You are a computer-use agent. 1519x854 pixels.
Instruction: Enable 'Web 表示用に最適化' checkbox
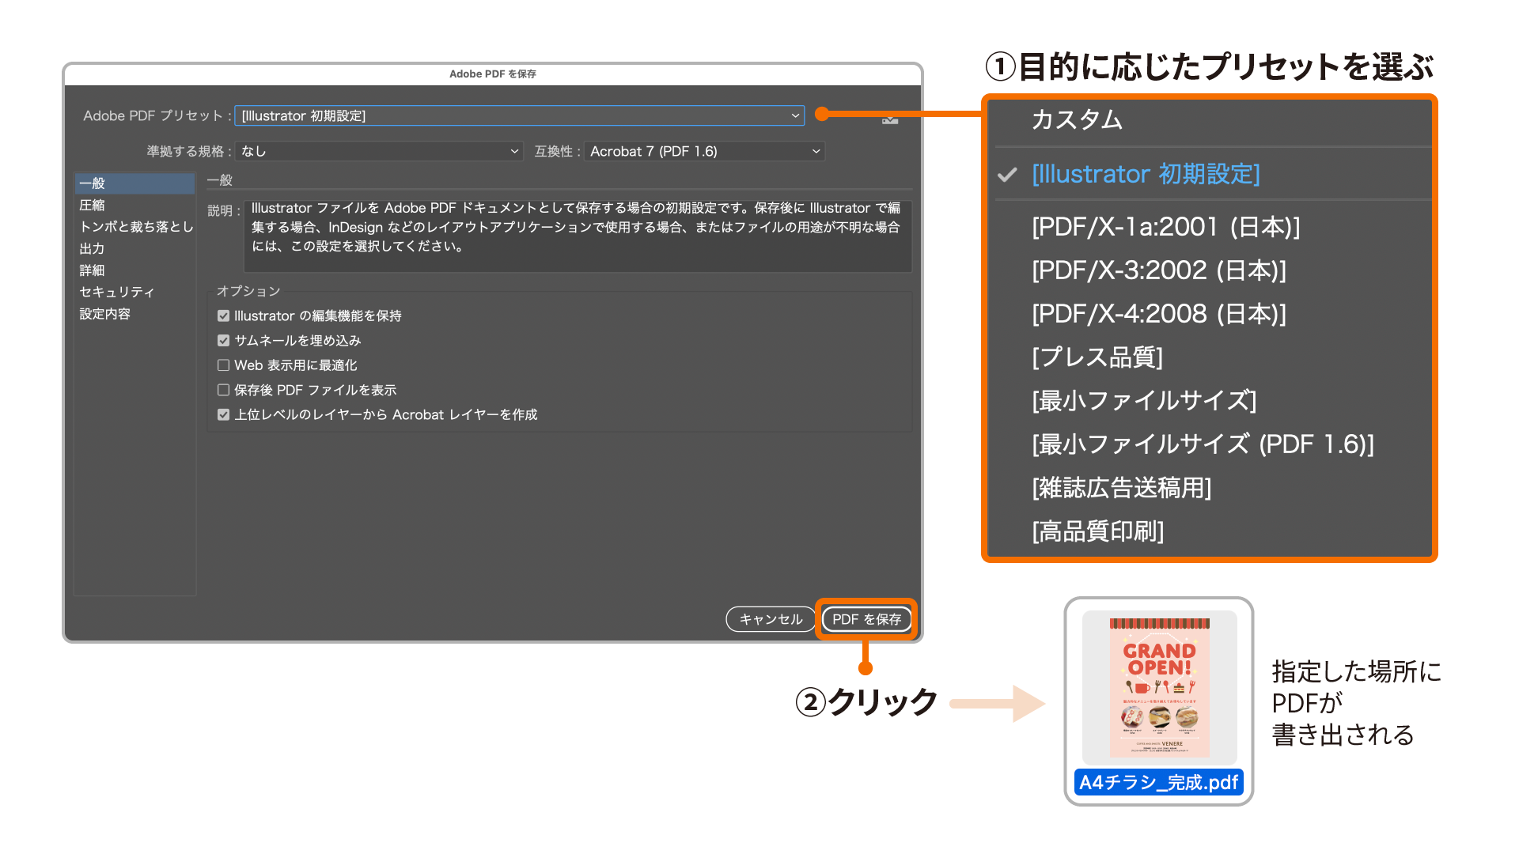pyautogui.click(x=224, y=365)
